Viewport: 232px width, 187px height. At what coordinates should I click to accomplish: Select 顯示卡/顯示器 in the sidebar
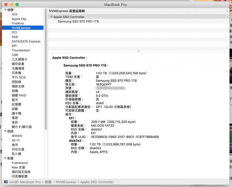click(22, 127)
